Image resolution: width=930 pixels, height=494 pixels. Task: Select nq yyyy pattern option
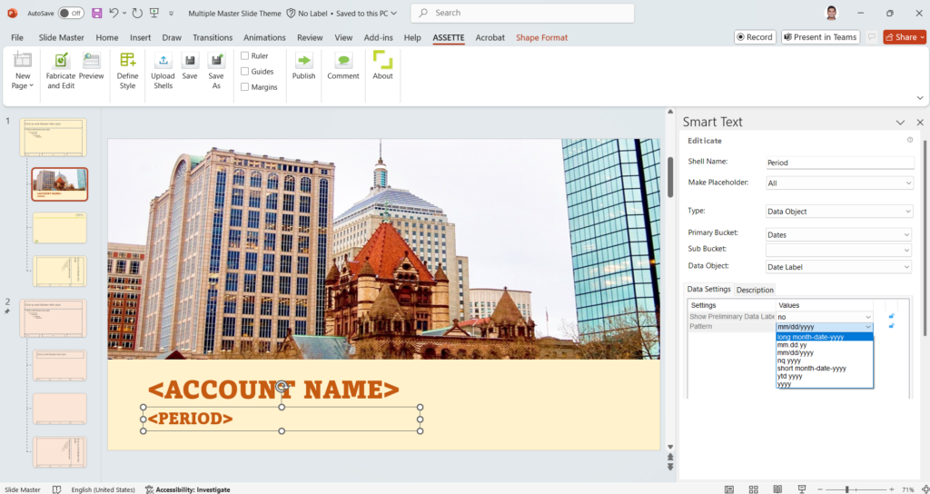[825, 361]
